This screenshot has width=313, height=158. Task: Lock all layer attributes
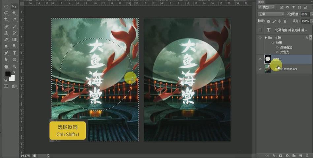coord(285,21)
